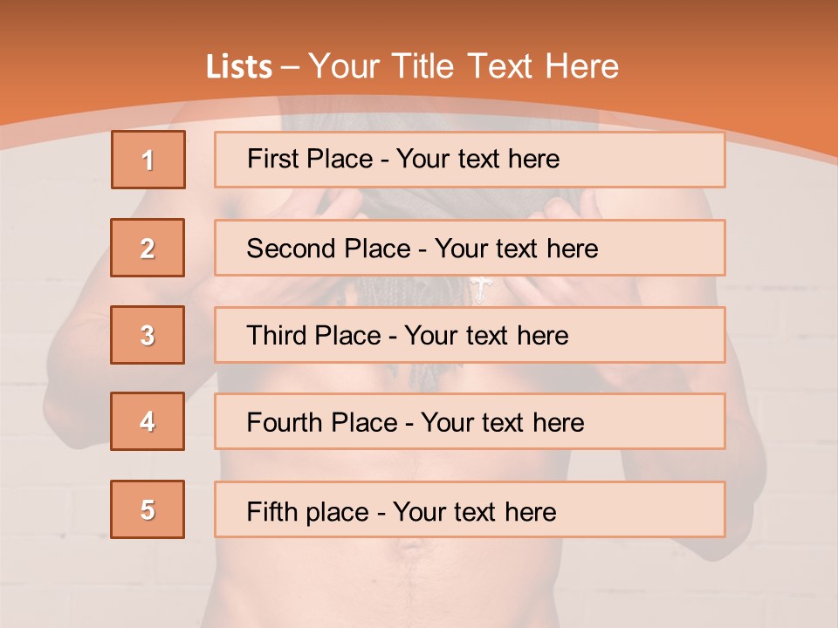Screen dimensions: 838x628
Task: Click the bold word "Lists" in title
Action: pos(239,67)
